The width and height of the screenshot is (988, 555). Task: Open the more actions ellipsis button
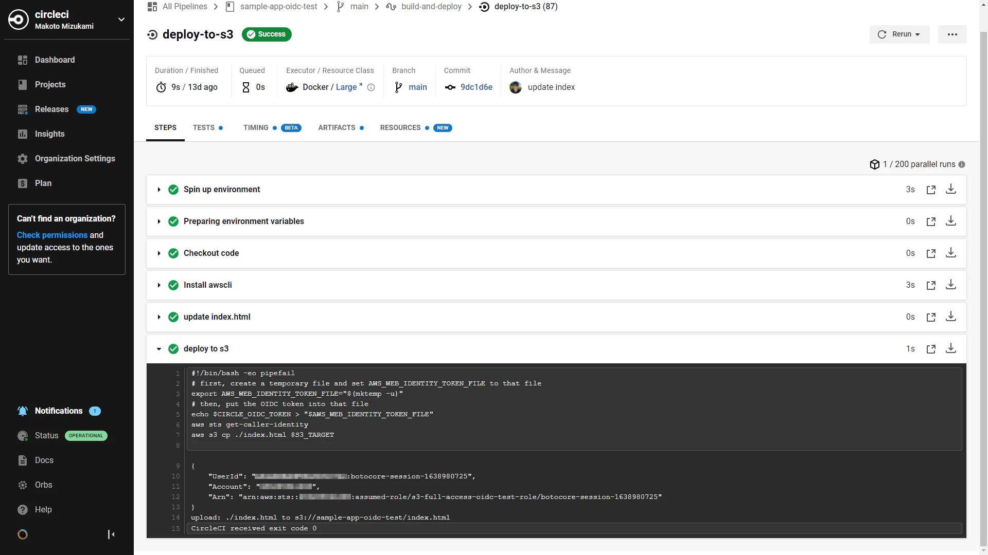(x=952, y=34)
